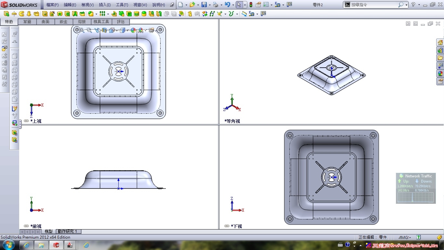Click the Help question mark button

(413, 5)
